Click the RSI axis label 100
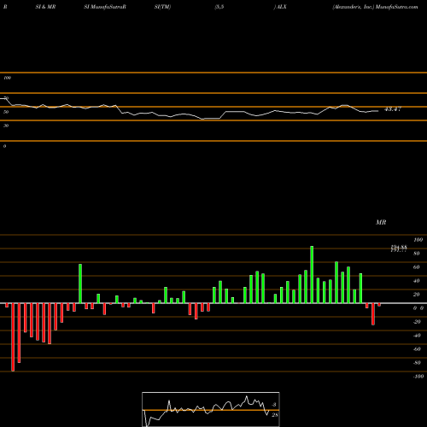Viewport: 427px width, 427px height. tap(7, 78)
